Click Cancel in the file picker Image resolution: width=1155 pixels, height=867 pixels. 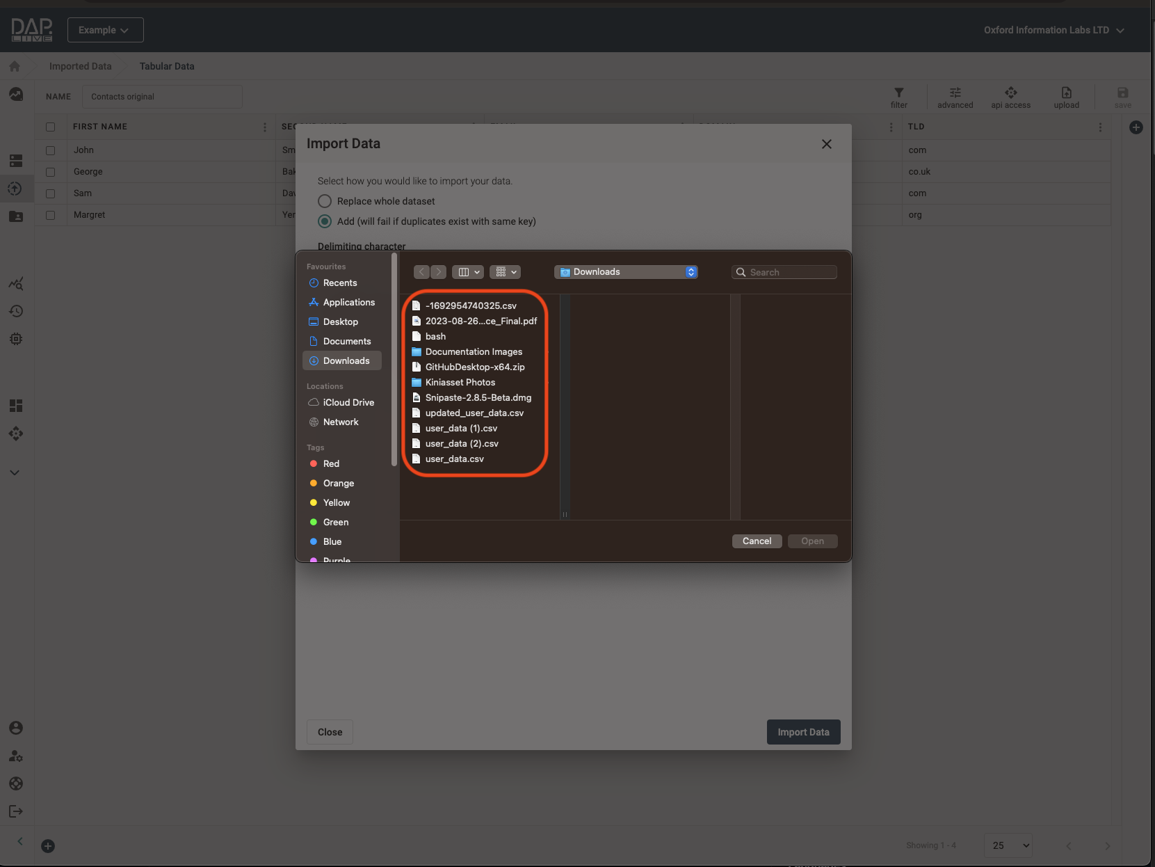click(x=757, y=541)
